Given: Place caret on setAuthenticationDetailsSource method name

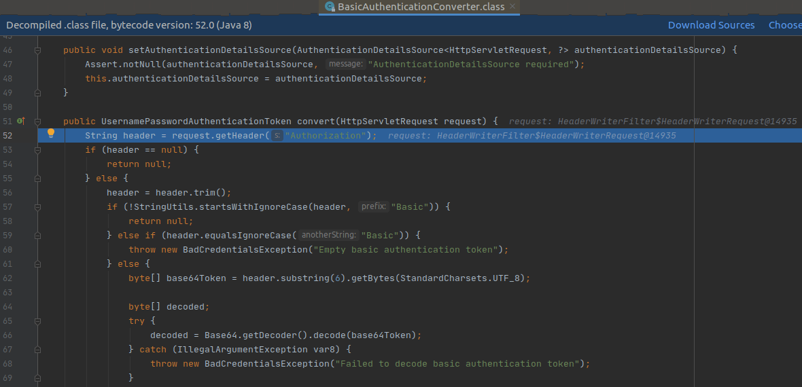Looking at the screenshot, I should [x=210, y=50].
